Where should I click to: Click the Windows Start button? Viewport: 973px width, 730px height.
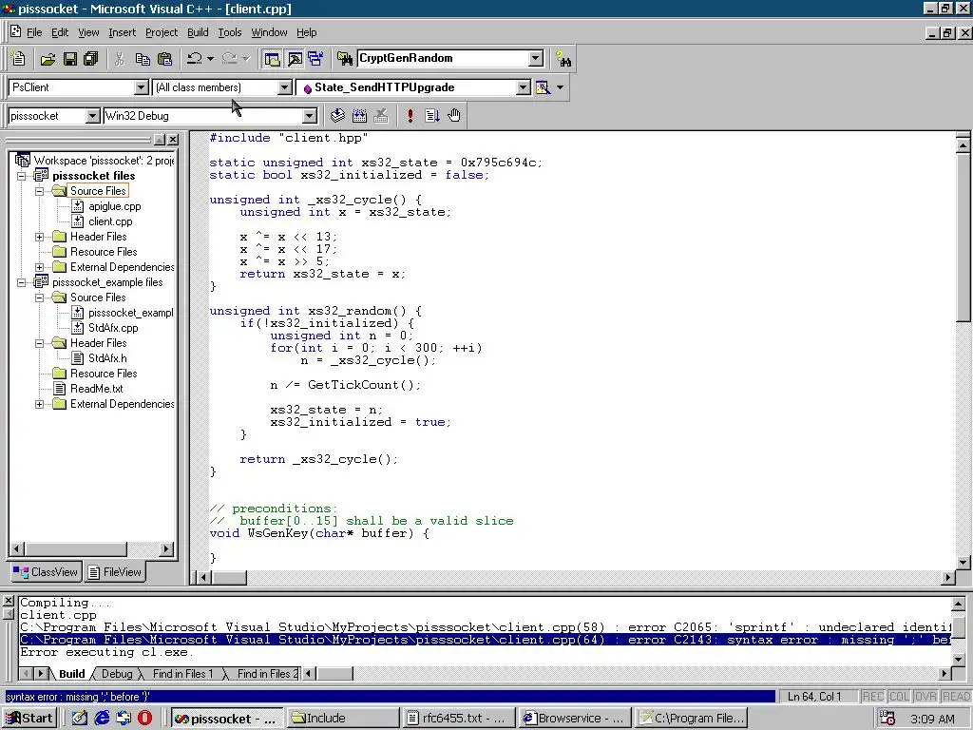pyautogui.click(x=29, y=719)
